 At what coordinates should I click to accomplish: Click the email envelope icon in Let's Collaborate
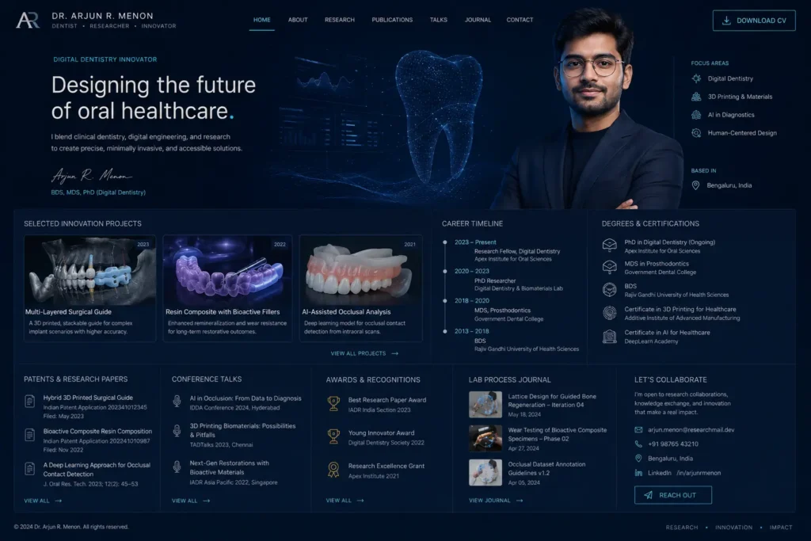click(x=639, y=430)
